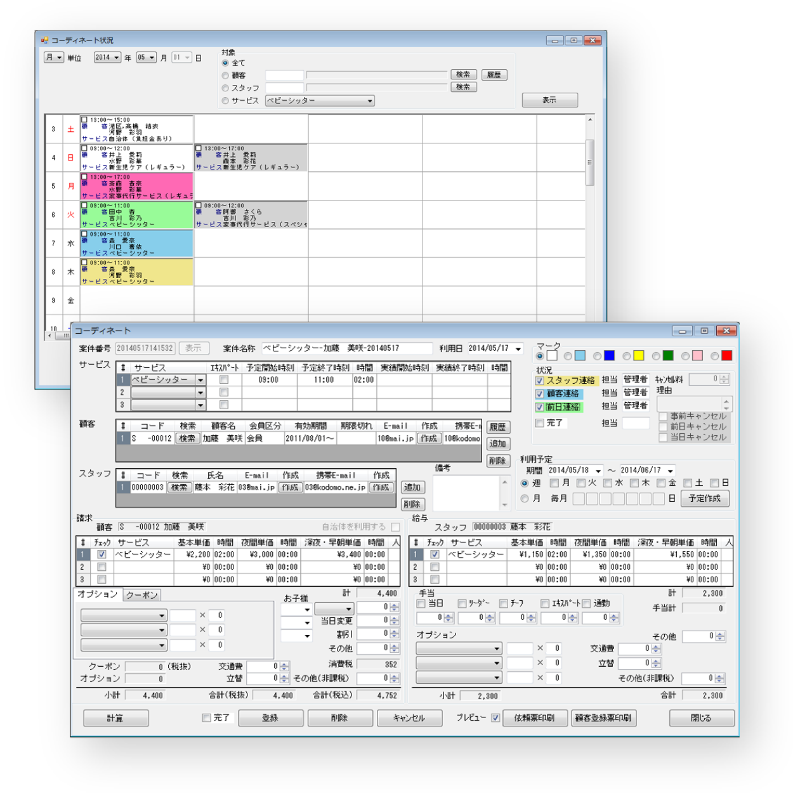
Task: Select the blue mark color swatch
Action: tap(609, 356)
